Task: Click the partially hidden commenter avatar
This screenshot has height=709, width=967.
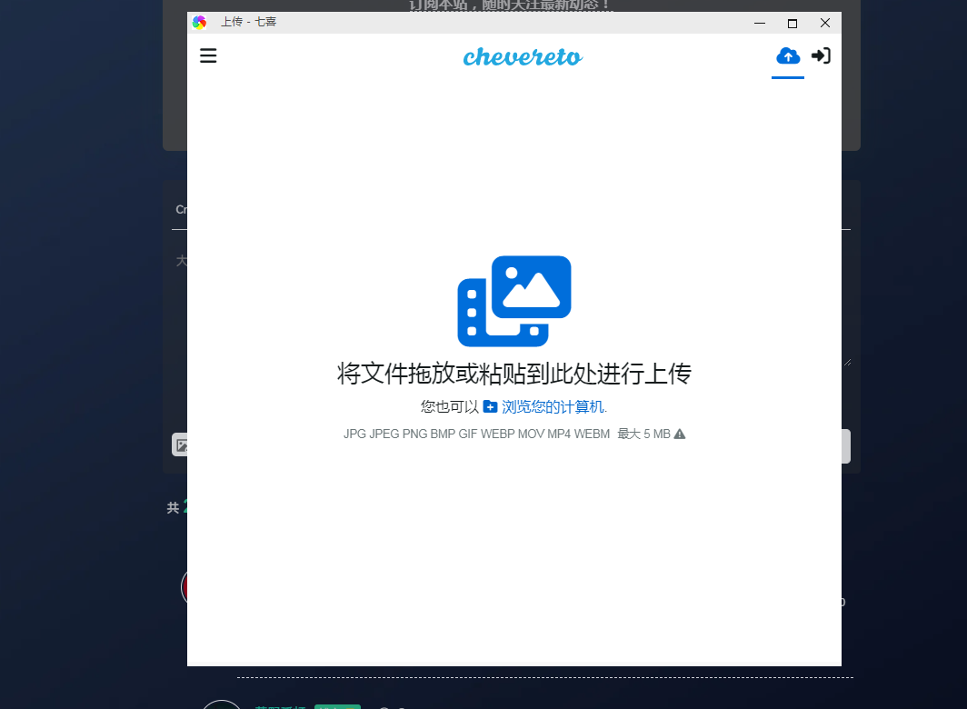Action: (184, 586)
